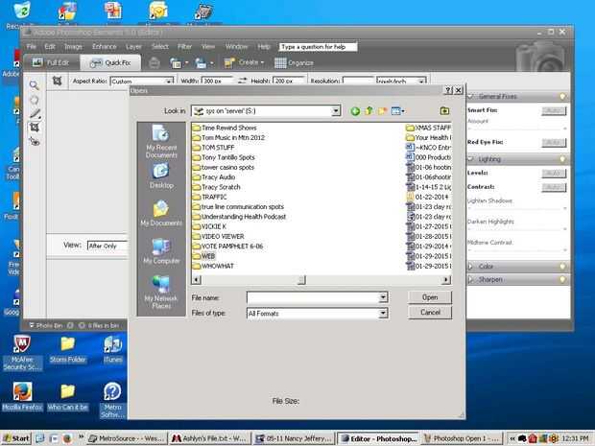This screenshot has height=446, width=595.
Task: Click the crop icon in options bar
Action: point(58,81)
